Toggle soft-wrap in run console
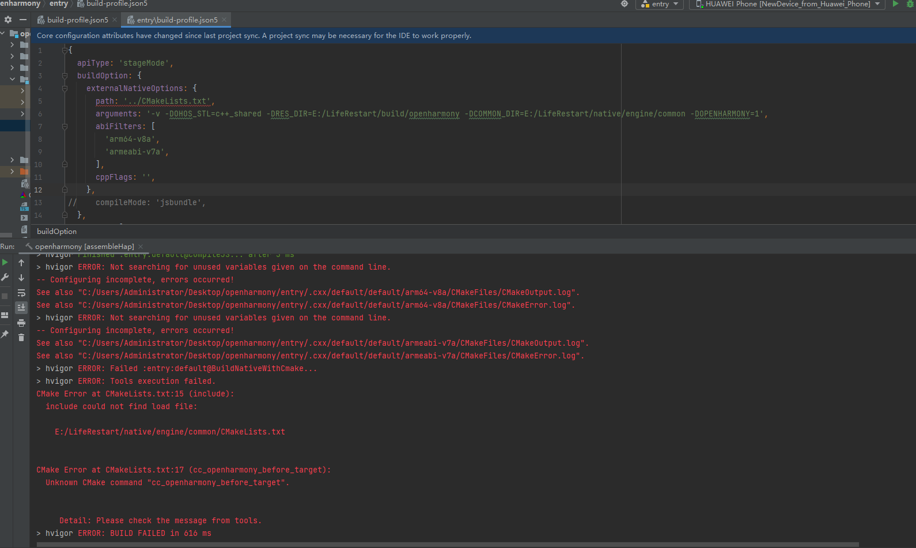Image resolution: width=916 pixels, height=548 pixels. click(x=21, y=293)
